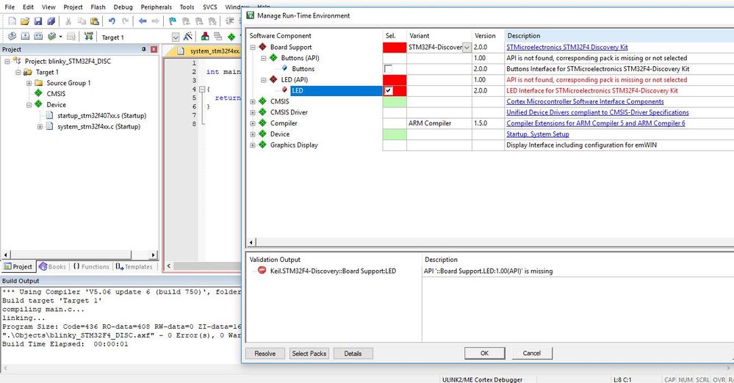Image resolution: width=734 pixels, height=383 pixels.
Task: Click the Manage Run-Time Environment green diamond icon
Action: click(x=231, y=36)
